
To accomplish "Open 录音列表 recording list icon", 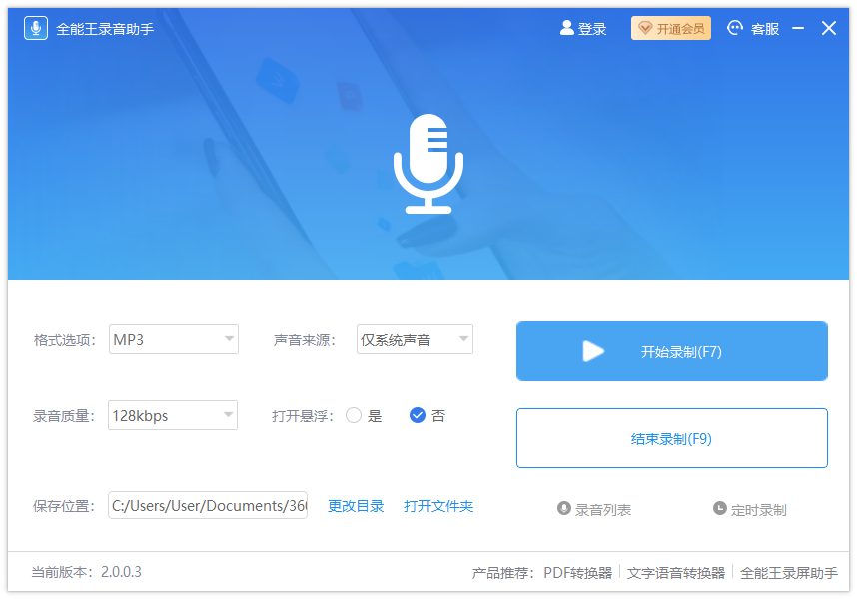I will coord(565,509).
